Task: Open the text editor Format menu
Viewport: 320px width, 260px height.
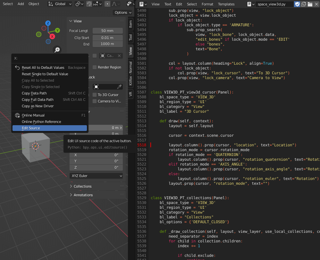Action: tap(207, 4)
